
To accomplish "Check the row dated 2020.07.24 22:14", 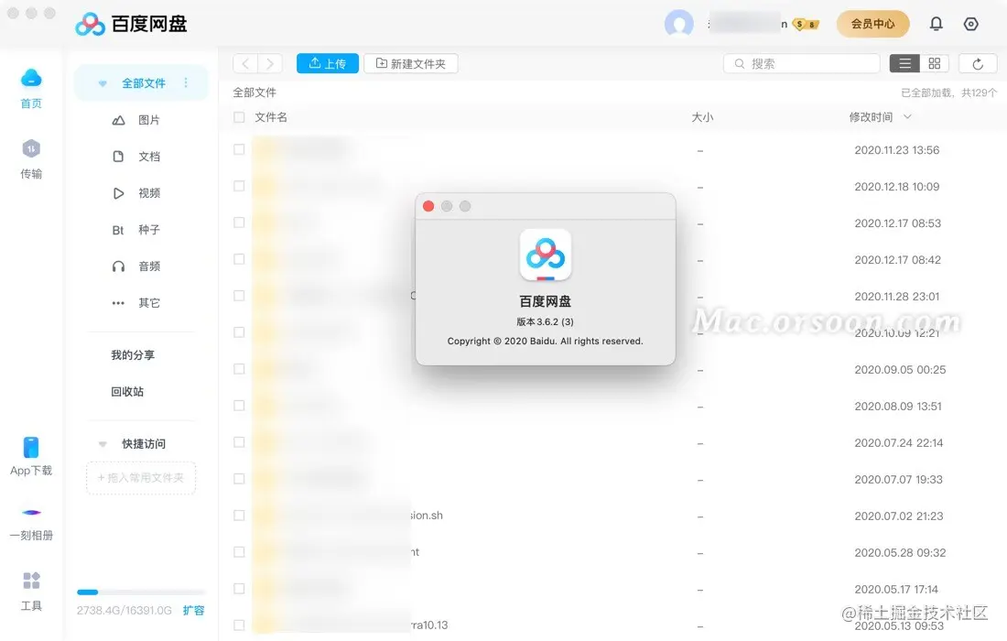I will coord(239,442).
